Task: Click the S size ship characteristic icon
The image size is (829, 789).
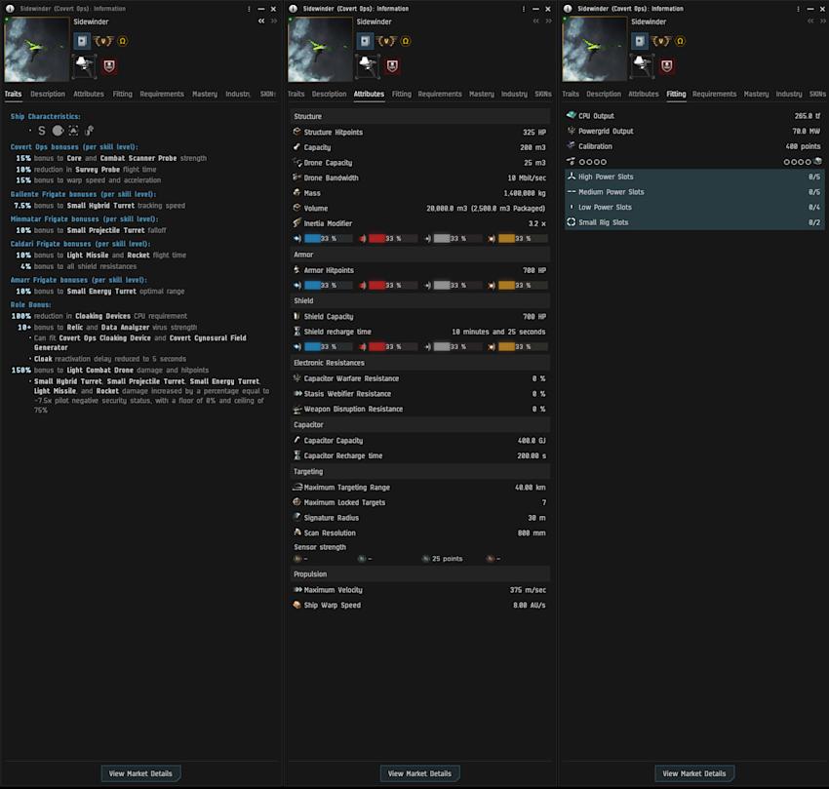Action: tap(42, 130)
